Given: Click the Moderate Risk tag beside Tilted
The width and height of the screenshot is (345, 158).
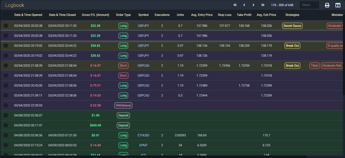Looking at the screenshot, I should click(x=332, y=66).
